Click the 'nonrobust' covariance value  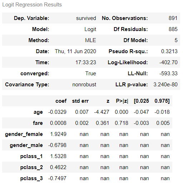[x=84, y=85]
